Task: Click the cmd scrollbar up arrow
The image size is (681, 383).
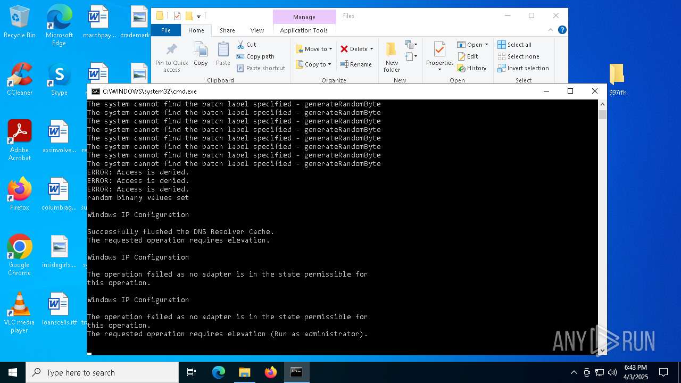Action: coord(602,104)
